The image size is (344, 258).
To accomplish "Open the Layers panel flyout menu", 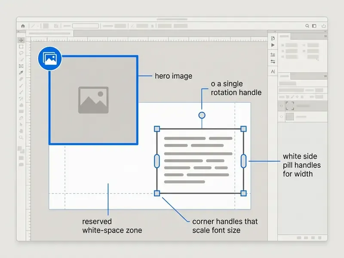I will tap(326, 76).
